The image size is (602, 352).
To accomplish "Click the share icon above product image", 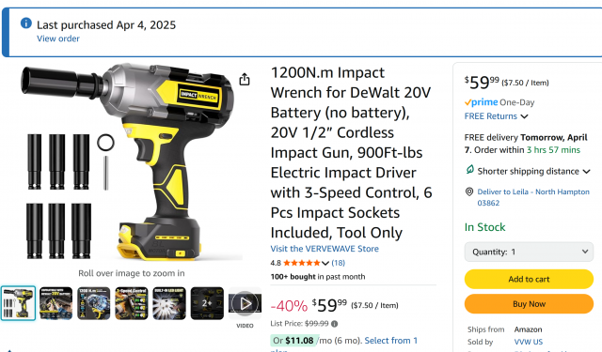I will [x=245, y=79].
